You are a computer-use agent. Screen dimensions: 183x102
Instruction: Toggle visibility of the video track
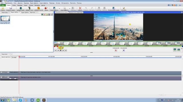[x=1, y=72]
